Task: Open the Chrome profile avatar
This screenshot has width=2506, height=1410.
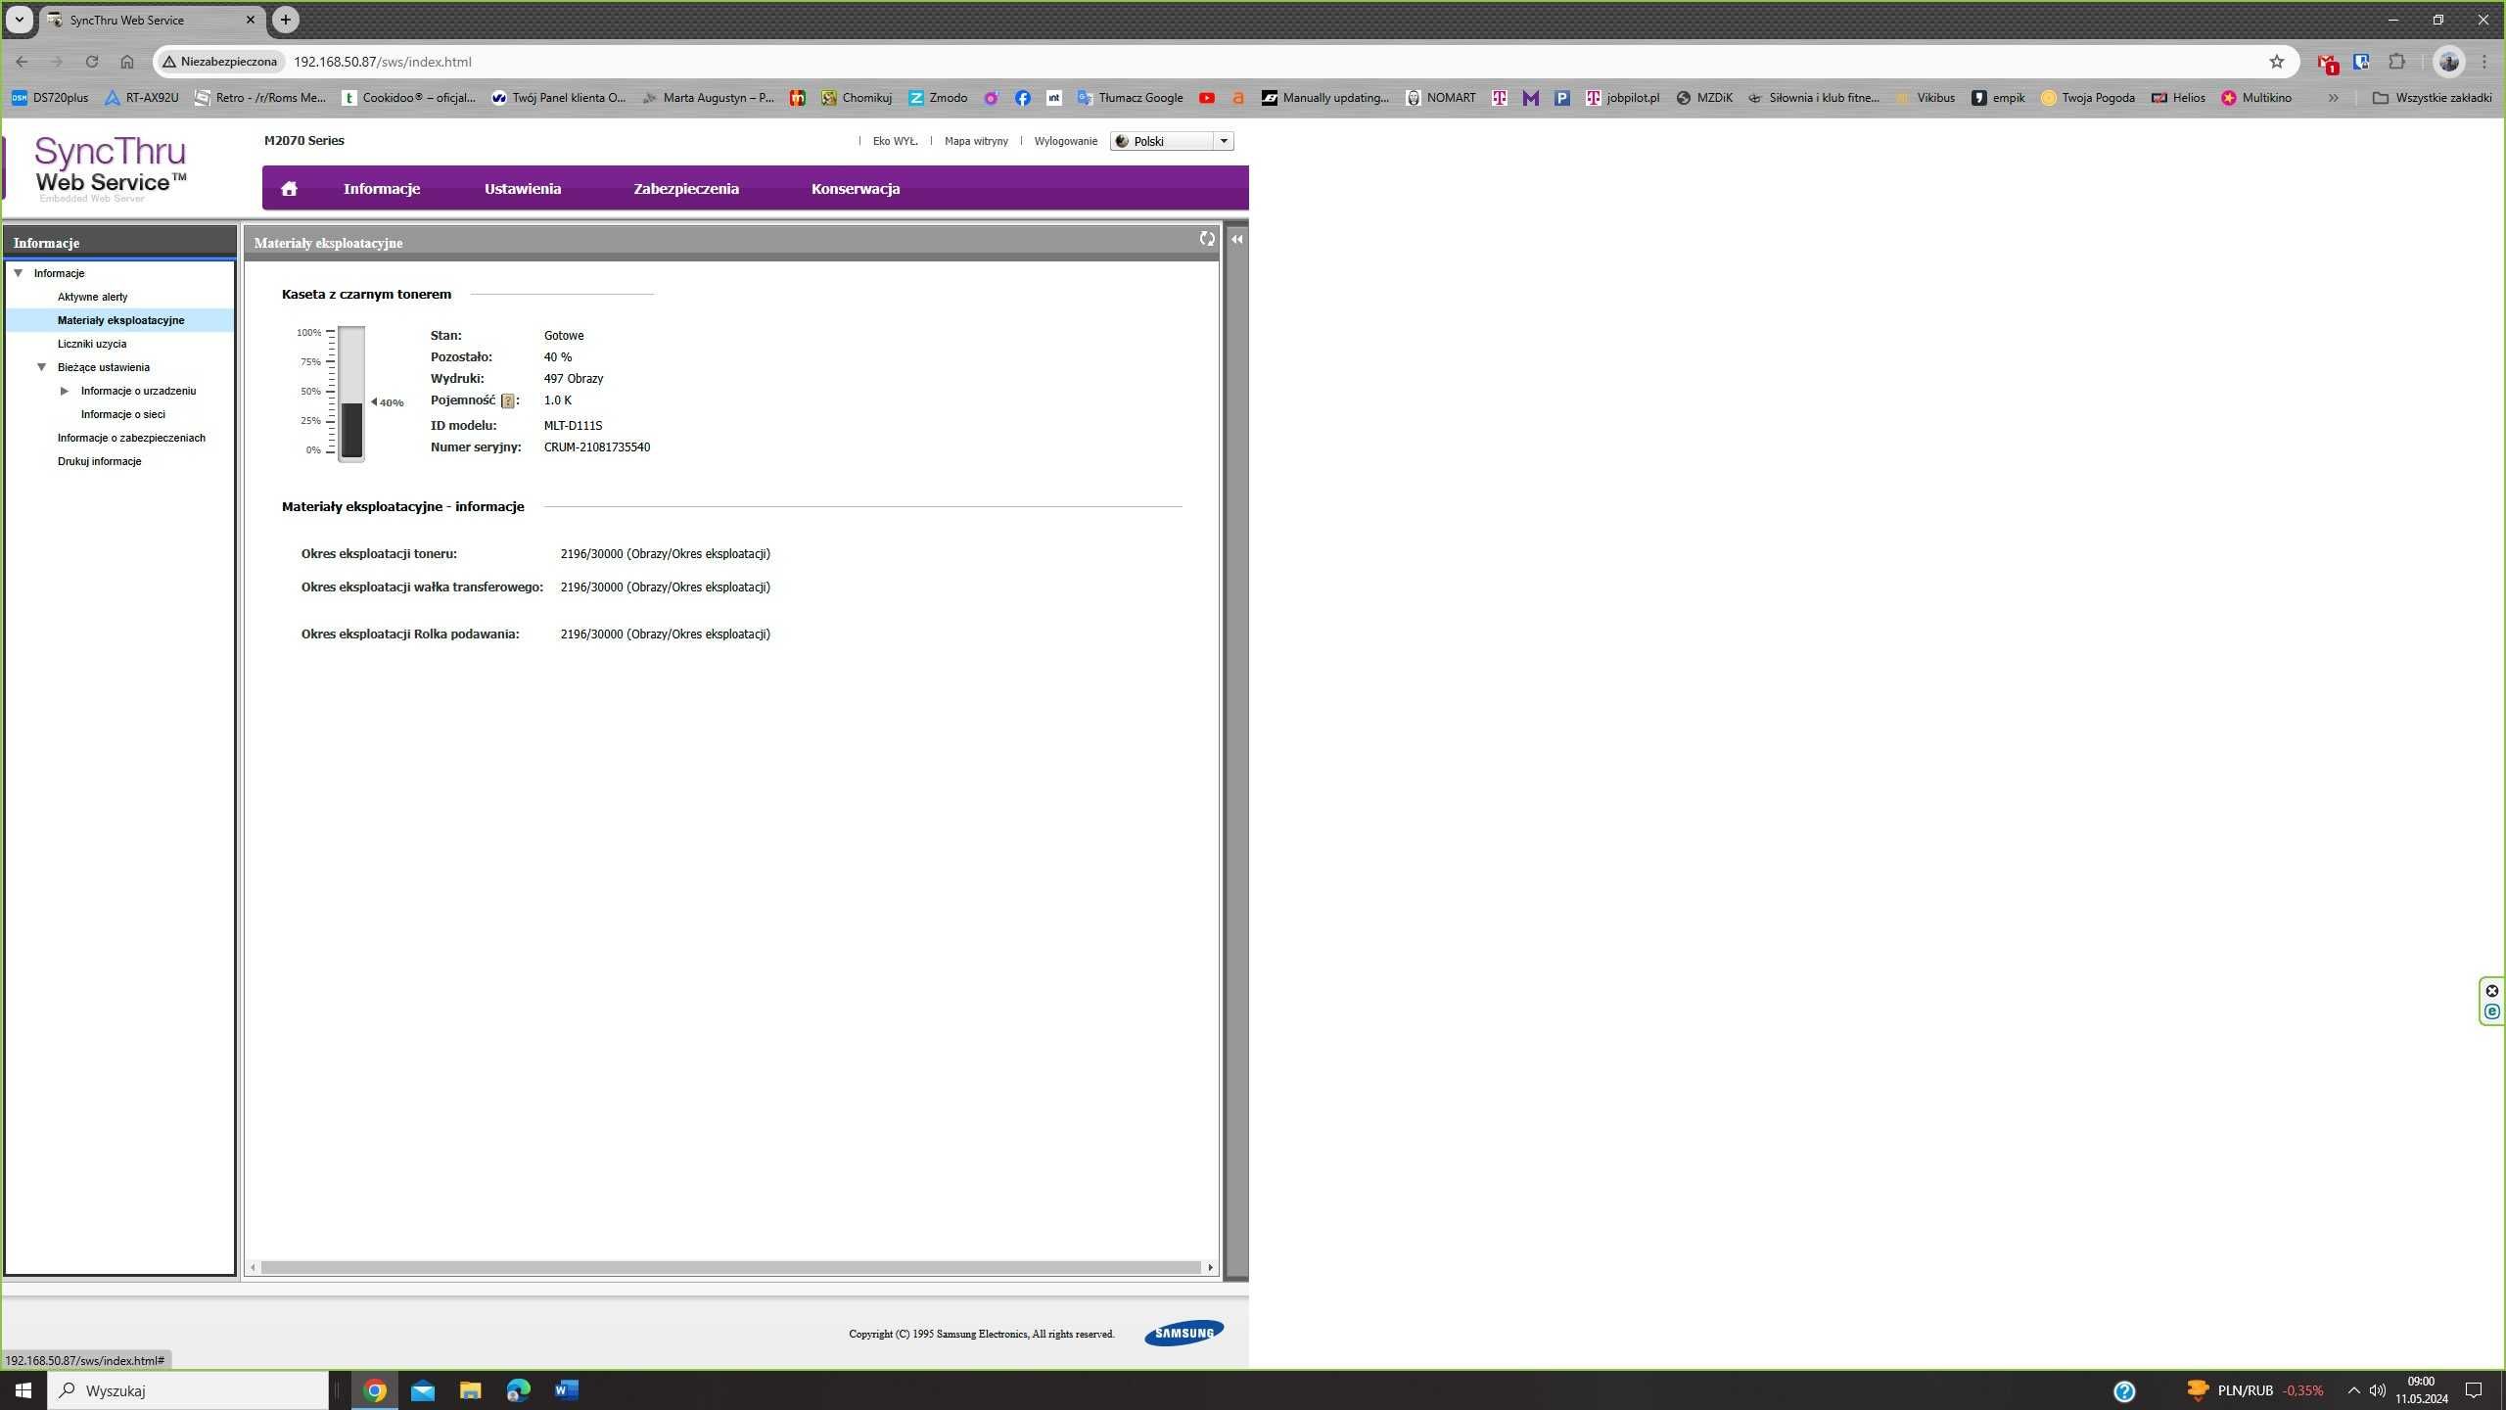Action: (2449, 62)
